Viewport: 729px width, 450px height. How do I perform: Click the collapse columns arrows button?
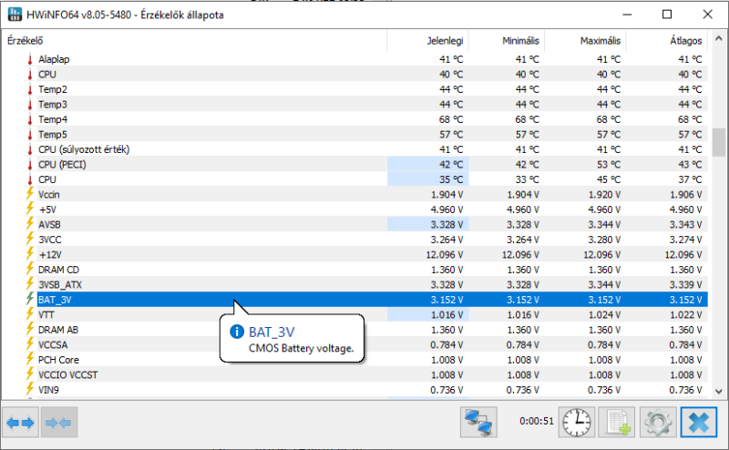[x=58, y=422]
